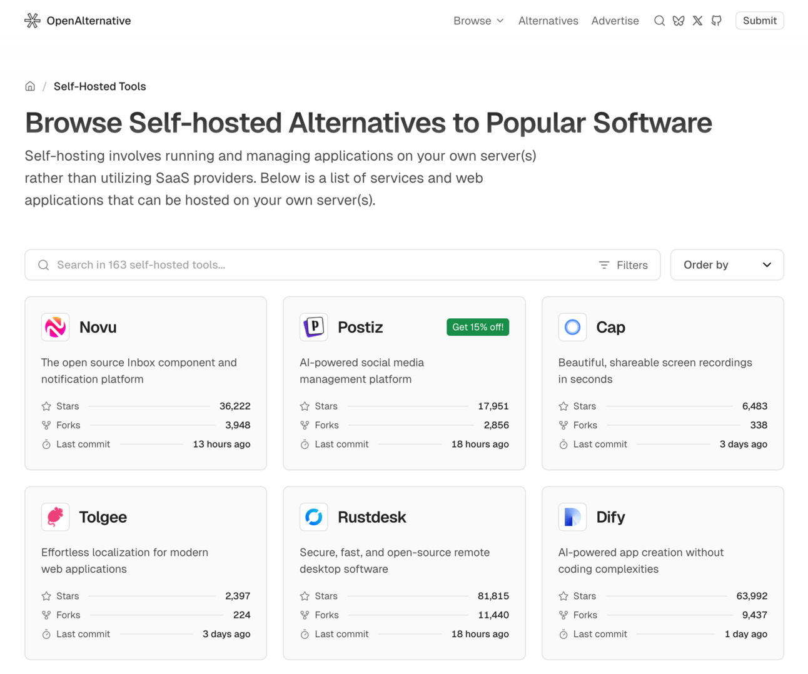Open the Rustdesk tool title
The height and width of the screenshot is (674, 808).
coord(372,517)
